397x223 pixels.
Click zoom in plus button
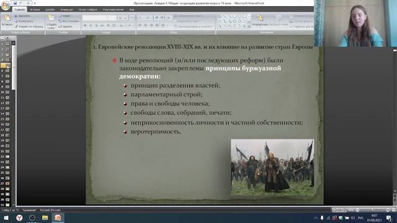click(x=388, y=210)
